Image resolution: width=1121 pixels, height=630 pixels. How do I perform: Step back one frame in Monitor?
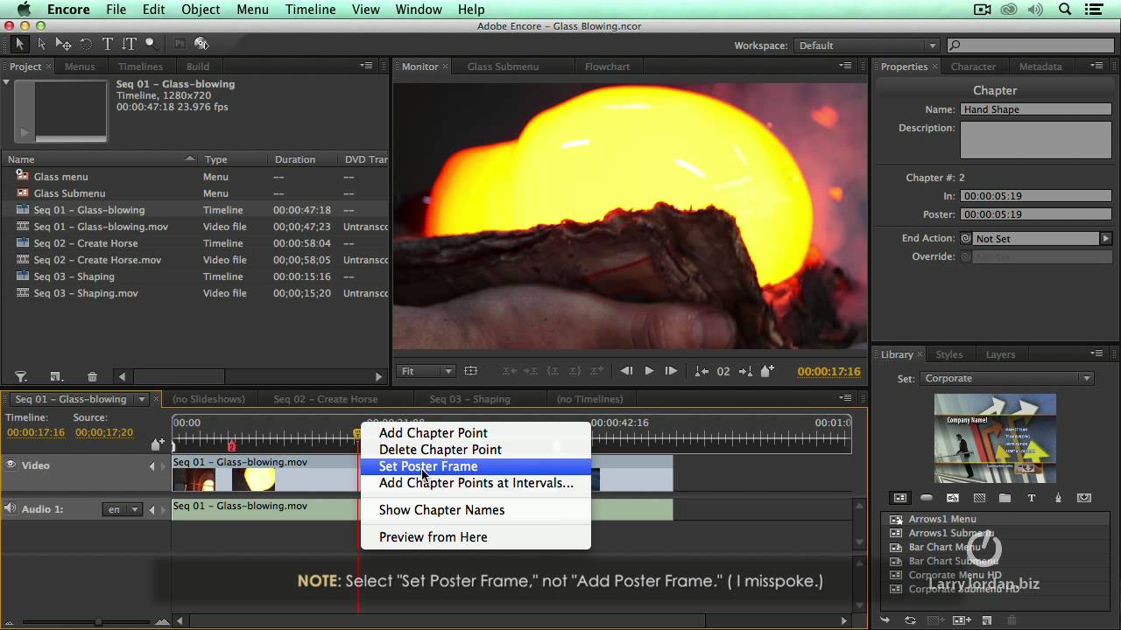(x=626, y=371)
